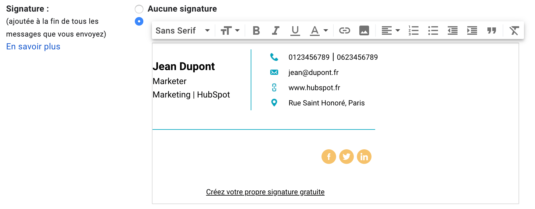Apply bulleted list formatting

click(x=433, y=30)
